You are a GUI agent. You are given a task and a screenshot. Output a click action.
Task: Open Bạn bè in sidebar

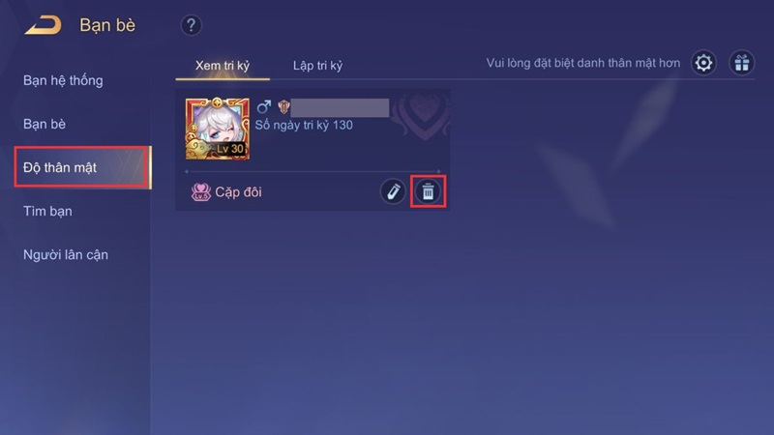point(45,124)
